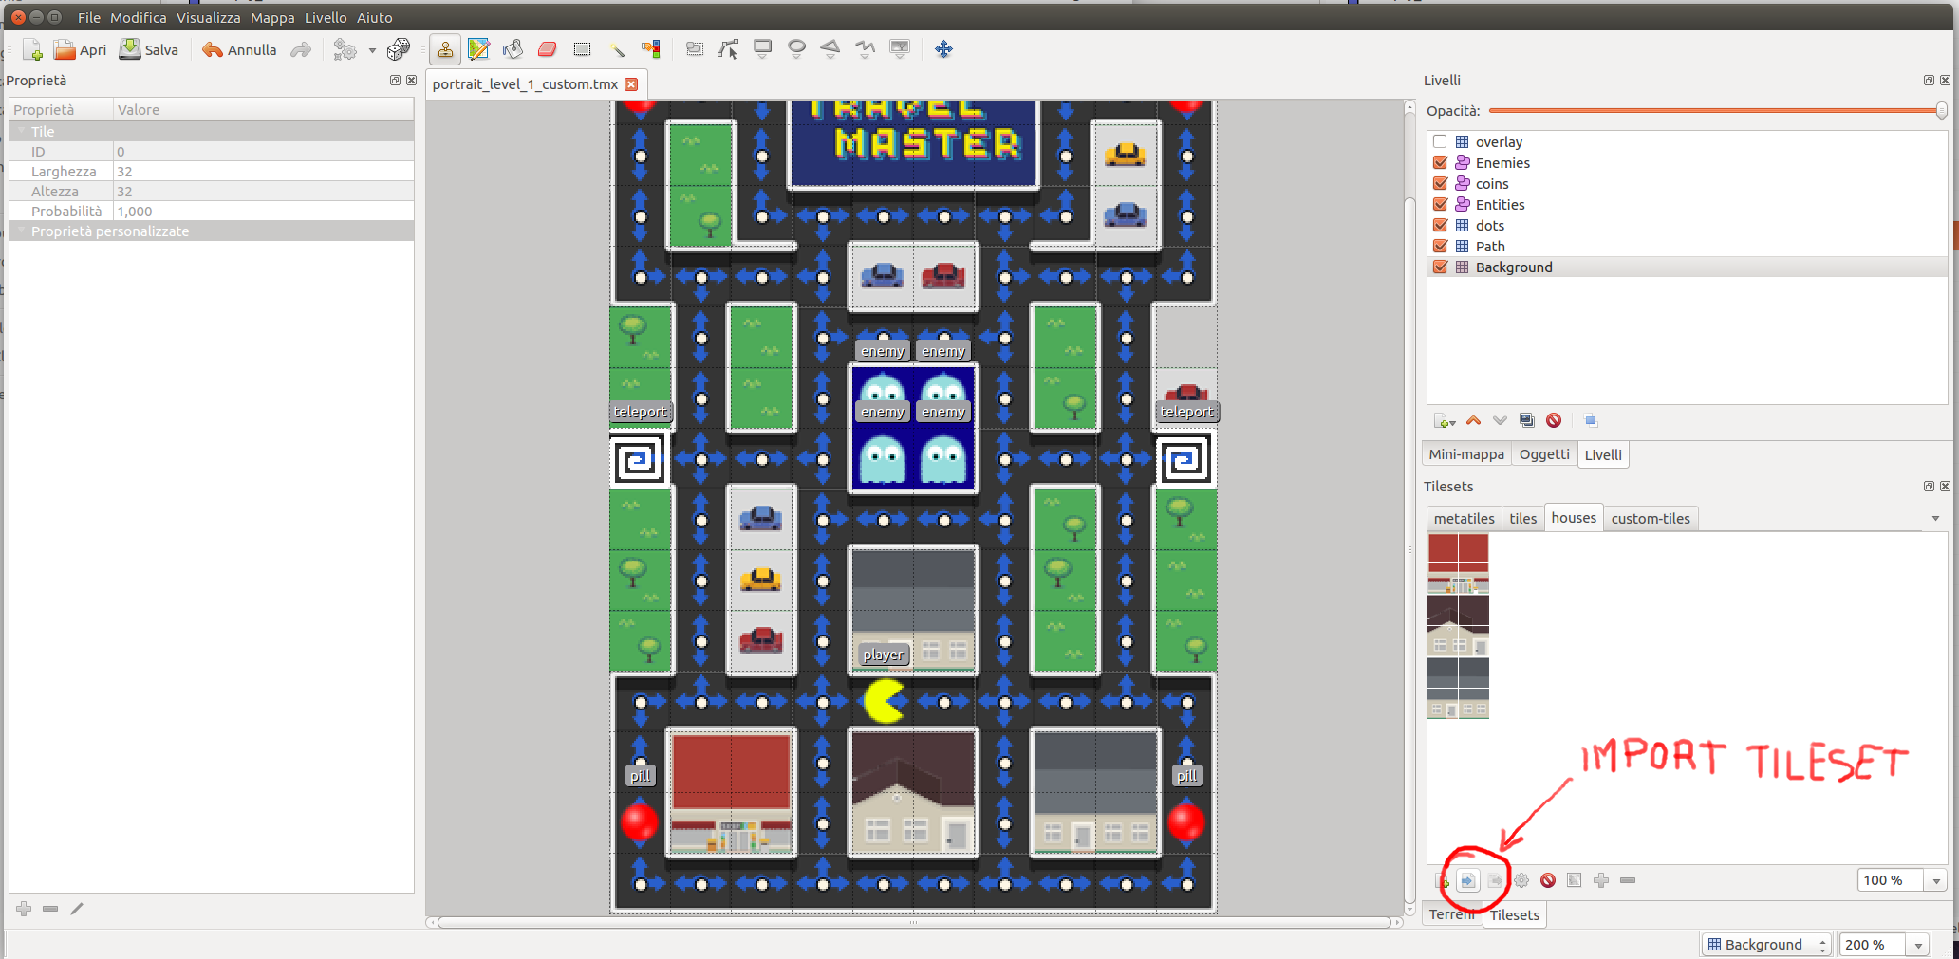Remove the selected layer
This screenshot has height=959, width=1959.
1554,420
